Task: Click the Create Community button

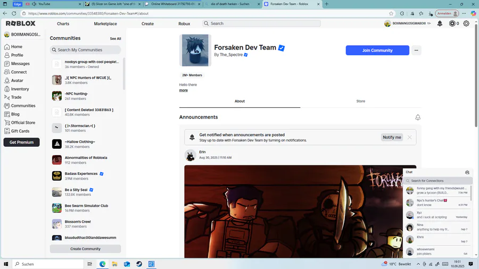Action: 85,249
